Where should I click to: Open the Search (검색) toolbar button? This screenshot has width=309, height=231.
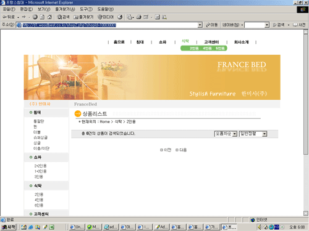click(x=63, y=17)
